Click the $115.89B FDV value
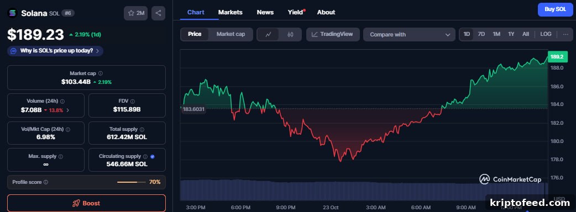This screenshot has height=212, width=576. pos(127,109)
